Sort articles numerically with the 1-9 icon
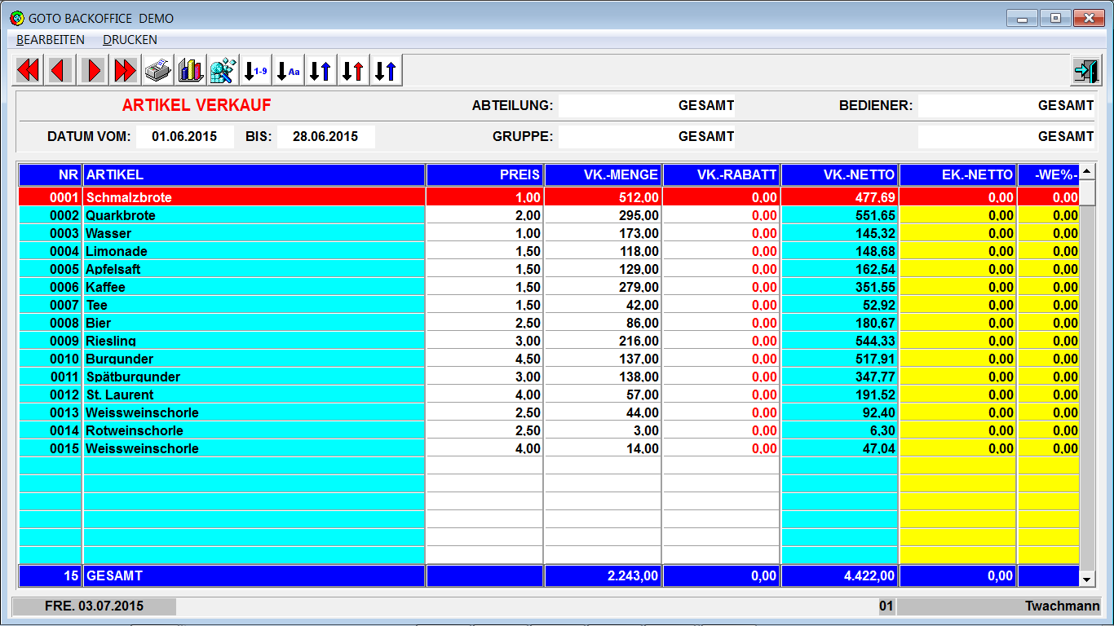The image size is (1114, 626). tap(255, 71)
